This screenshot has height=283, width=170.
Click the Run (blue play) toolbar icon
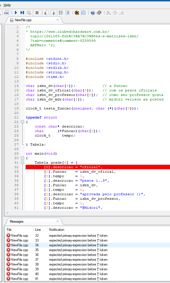[x=16, y=13]
